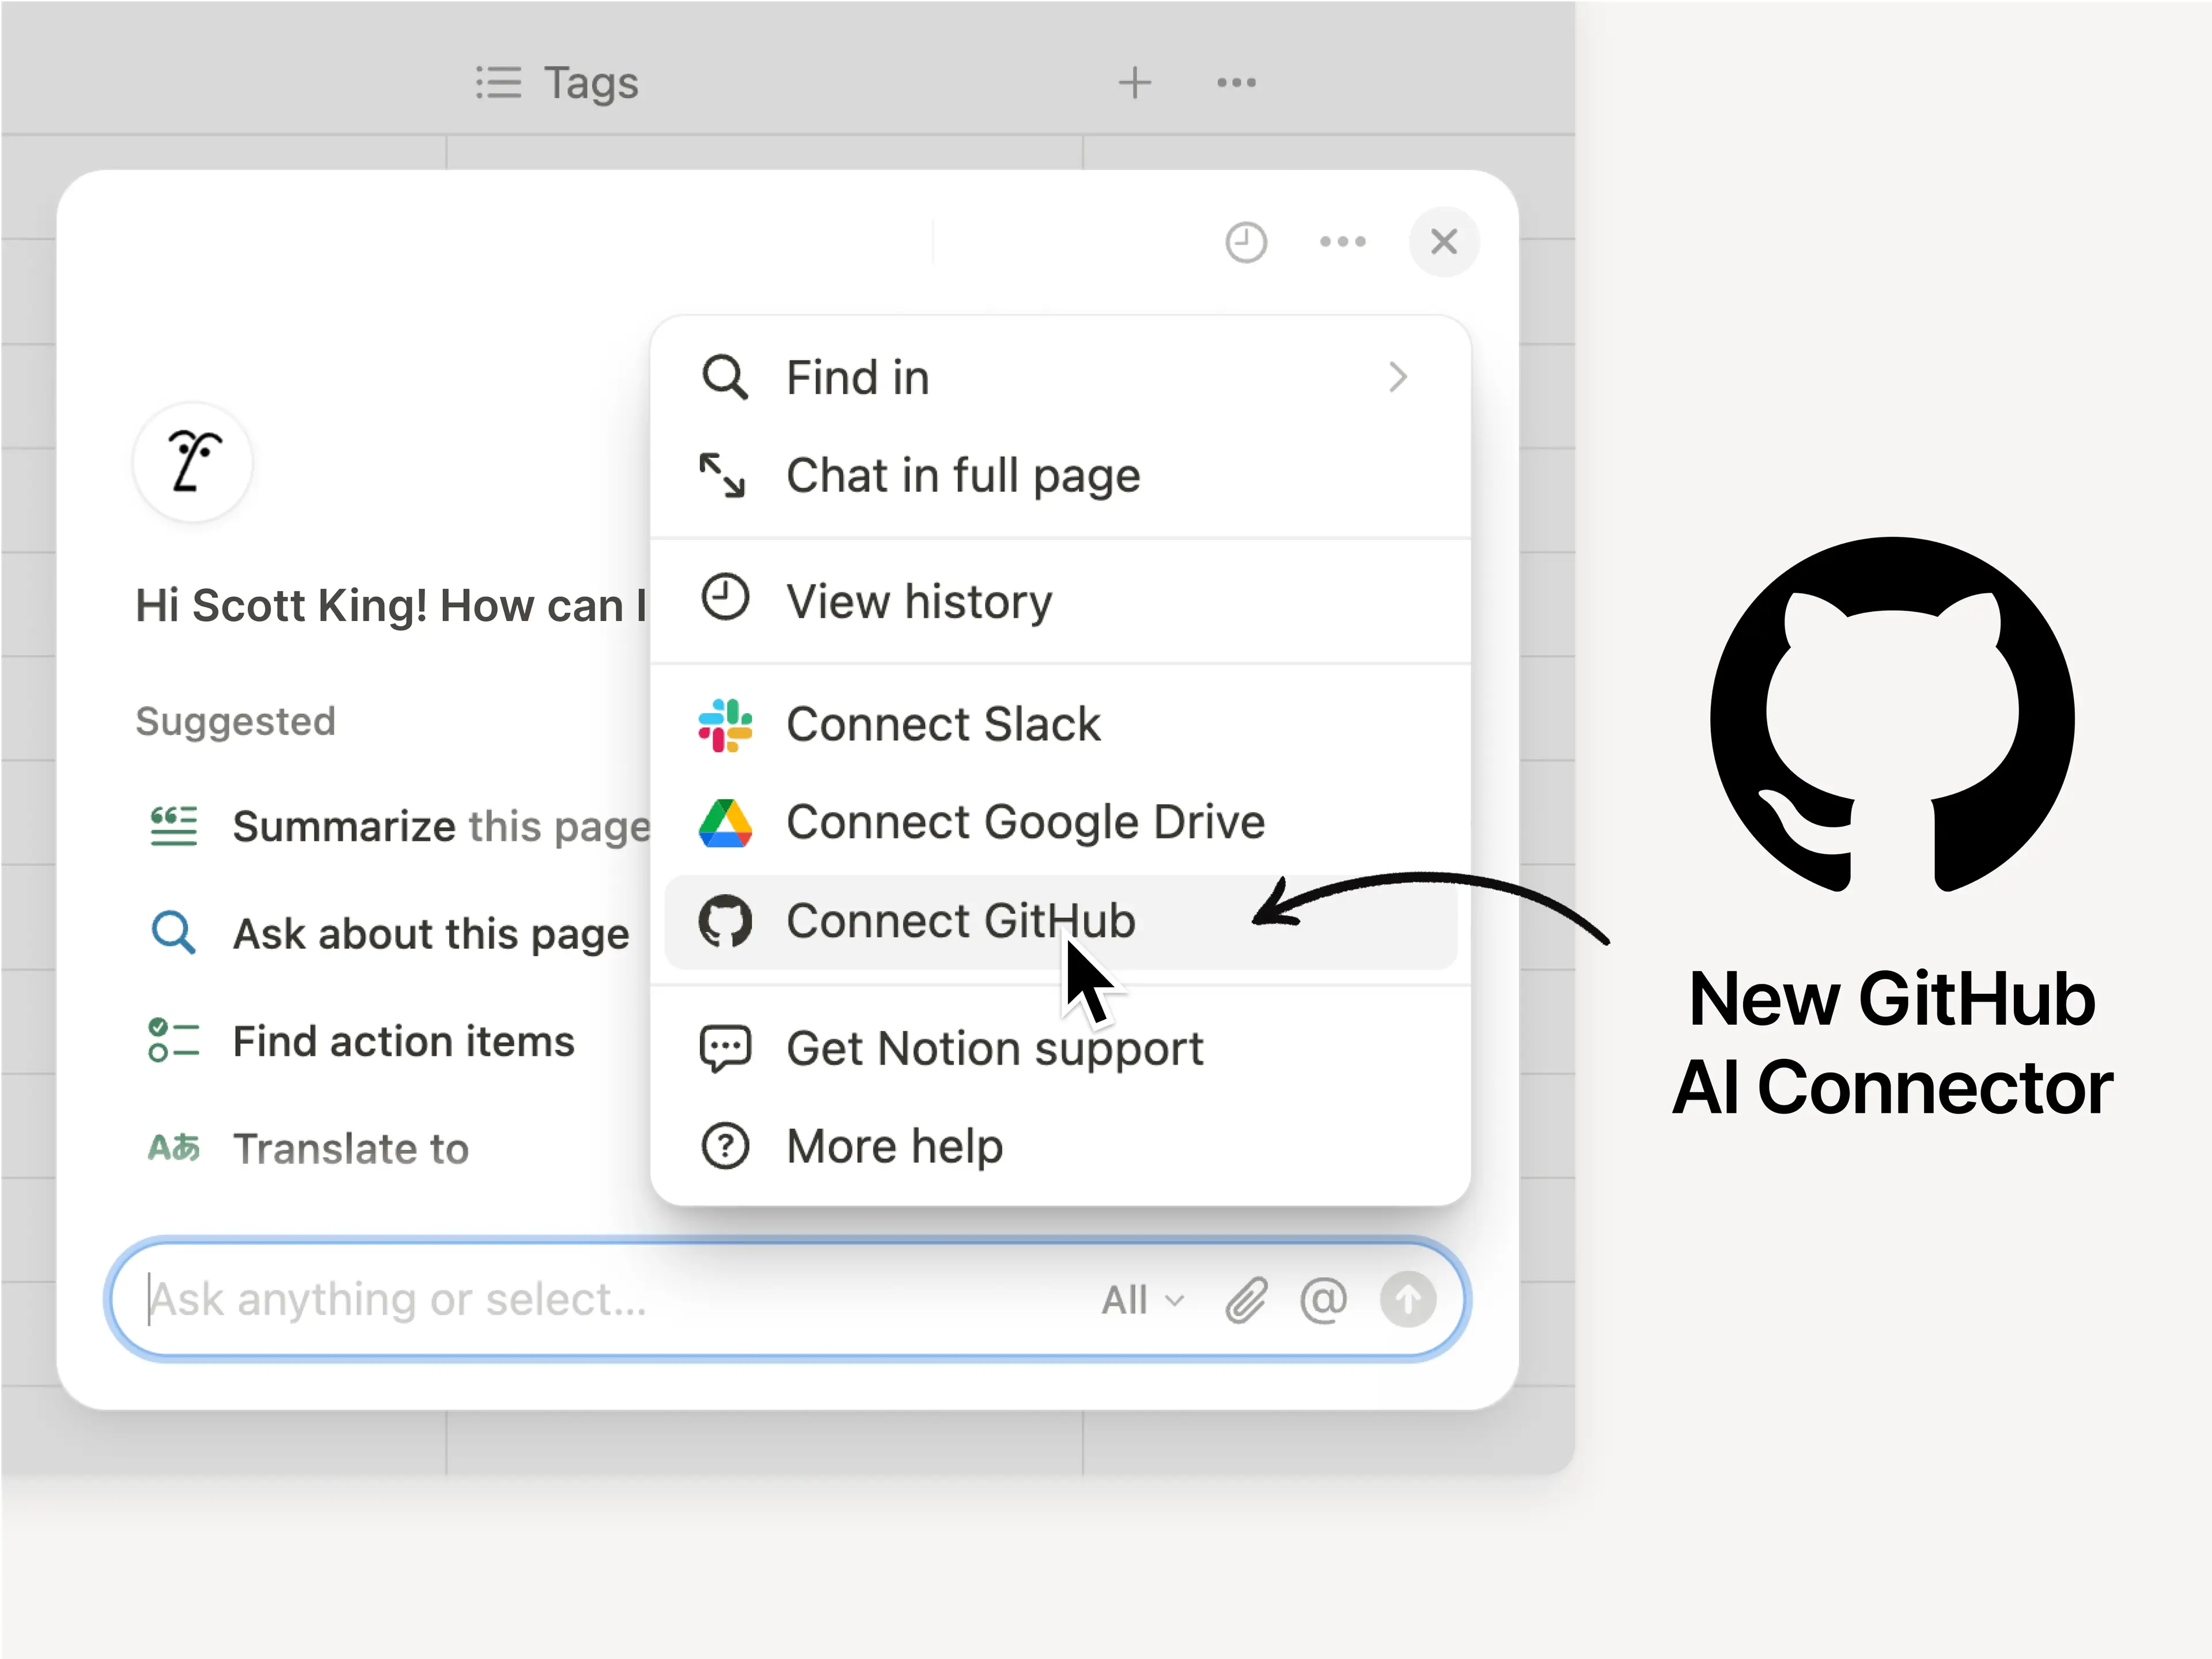Click the GitHub octocat icon in the menu
Screen dimensions: 2212x1659
(724, 921)
